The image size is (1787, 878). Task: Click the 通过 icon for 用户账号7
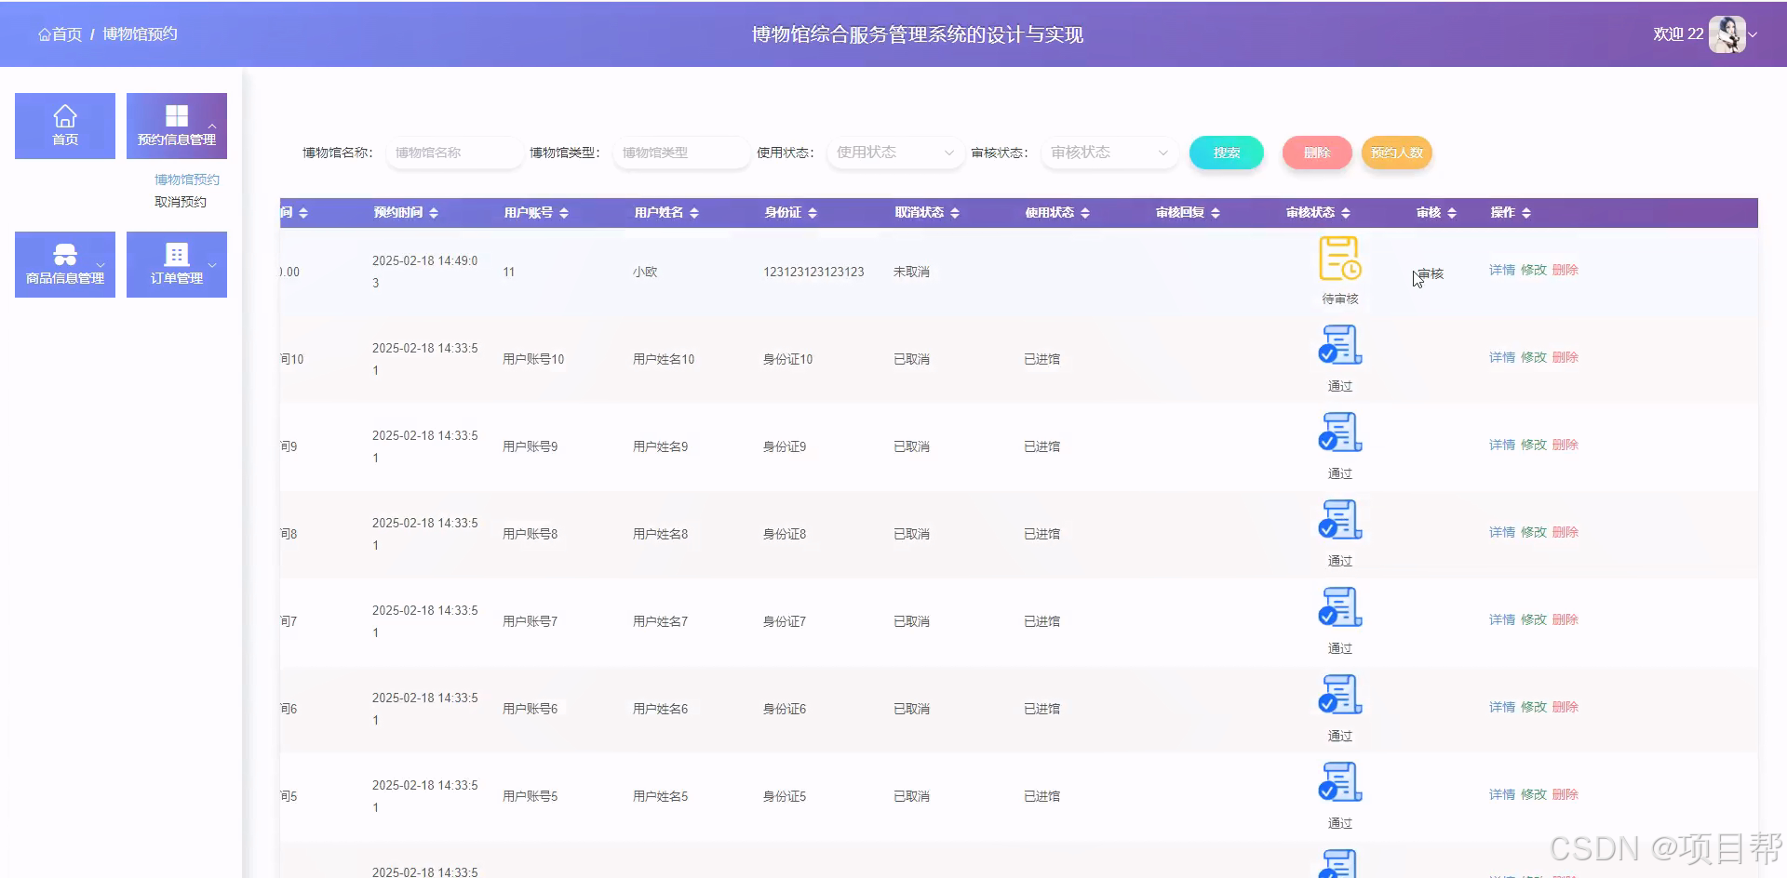(x=1340, y=607)
